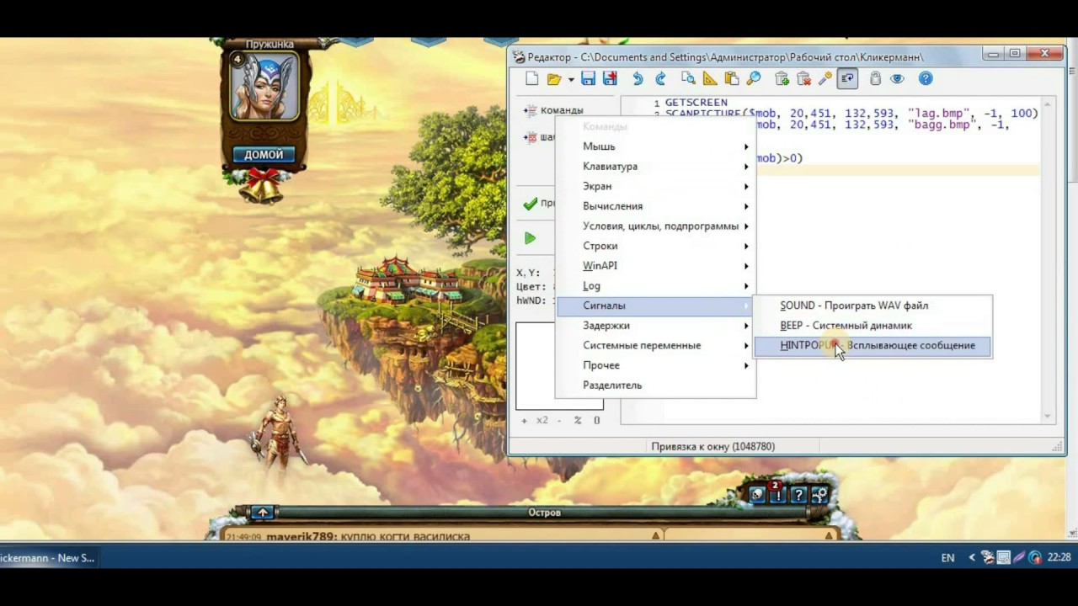Click the trash bin icon with green plus
Image resolution: width=1078 pixels, height=606 pixels.
(x=782, y=79)
